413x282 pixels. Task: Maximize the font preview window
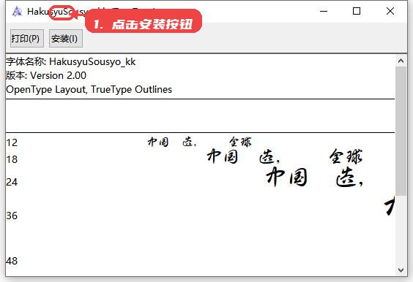(x=357, y=11)
